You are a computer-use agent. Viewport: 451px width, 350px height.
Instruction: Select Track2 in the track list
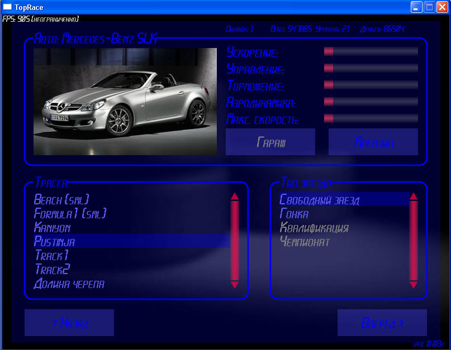[132, 270]
